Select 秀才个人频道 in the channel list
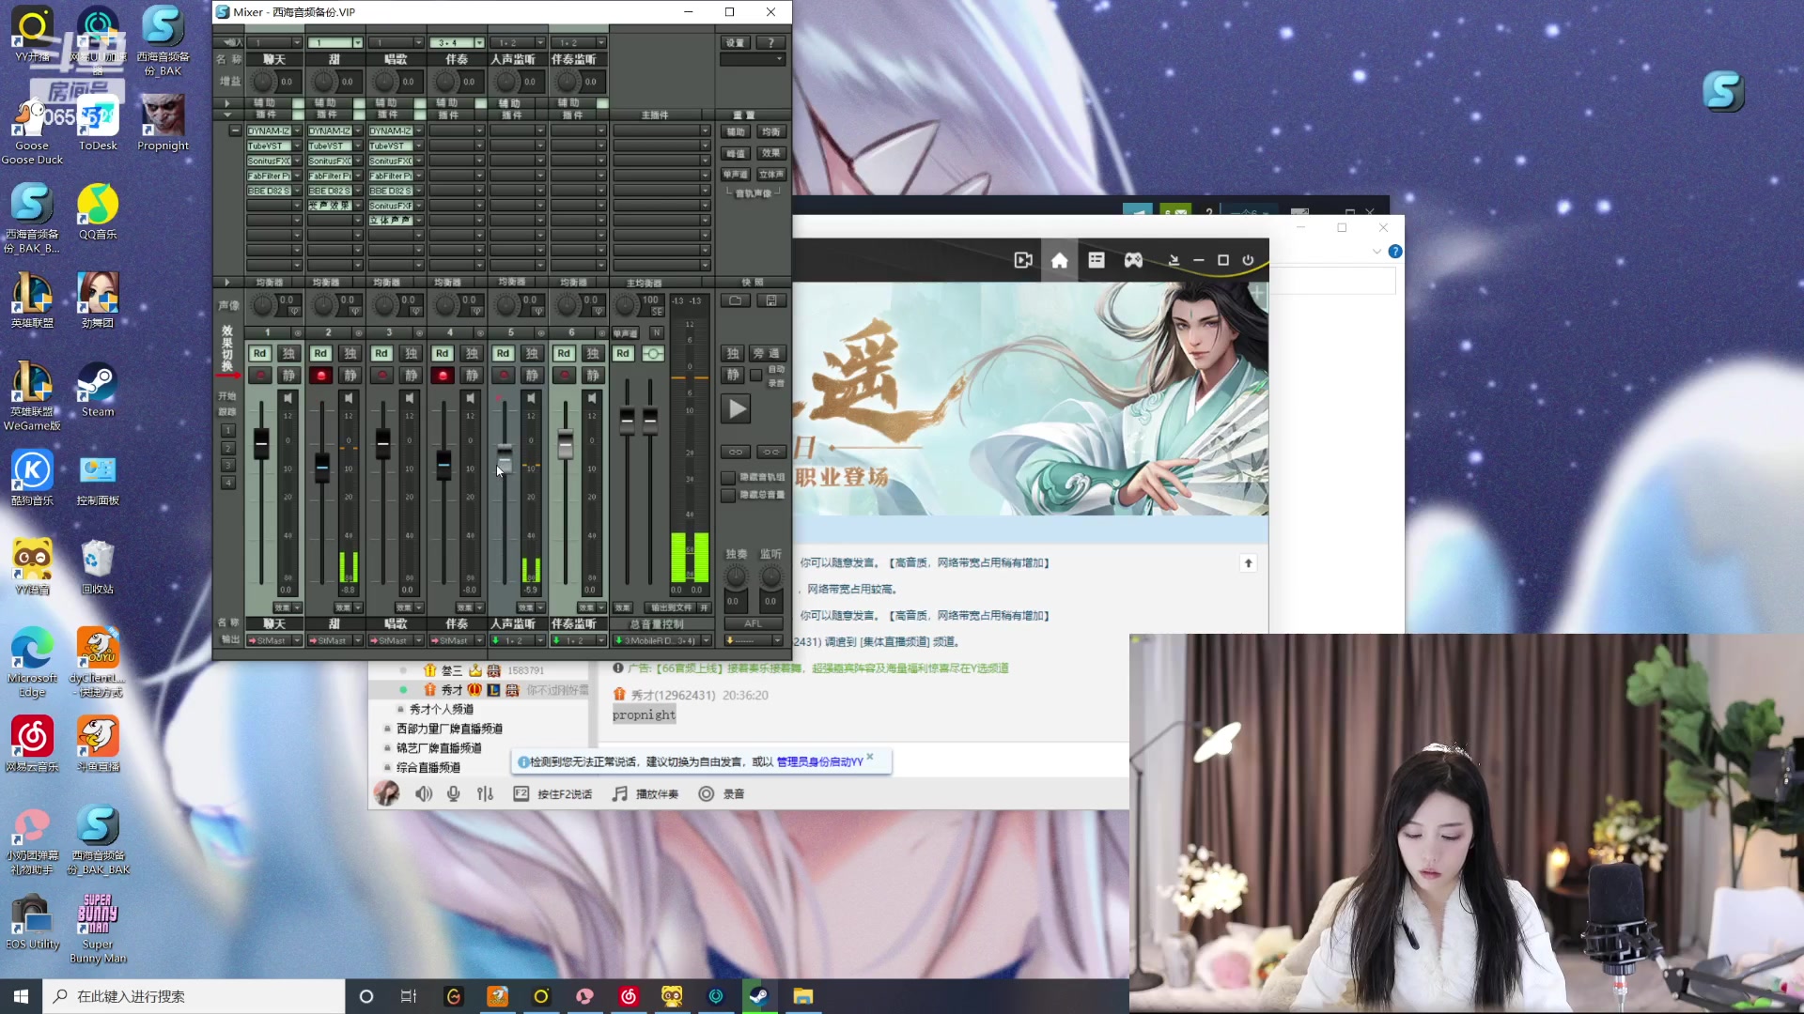This screenshot has height=1014, width=1804. 442,710
